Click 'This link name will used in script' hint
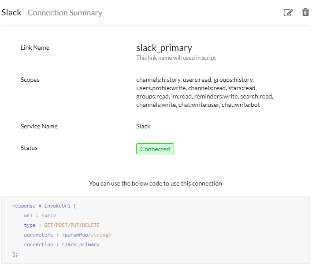Image resolution: width=312 pixels, height=266 pixels. pyautogui.click(x=176, y=58)
